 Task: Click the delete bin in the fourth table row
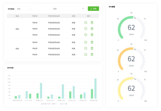tap(92, 42)
